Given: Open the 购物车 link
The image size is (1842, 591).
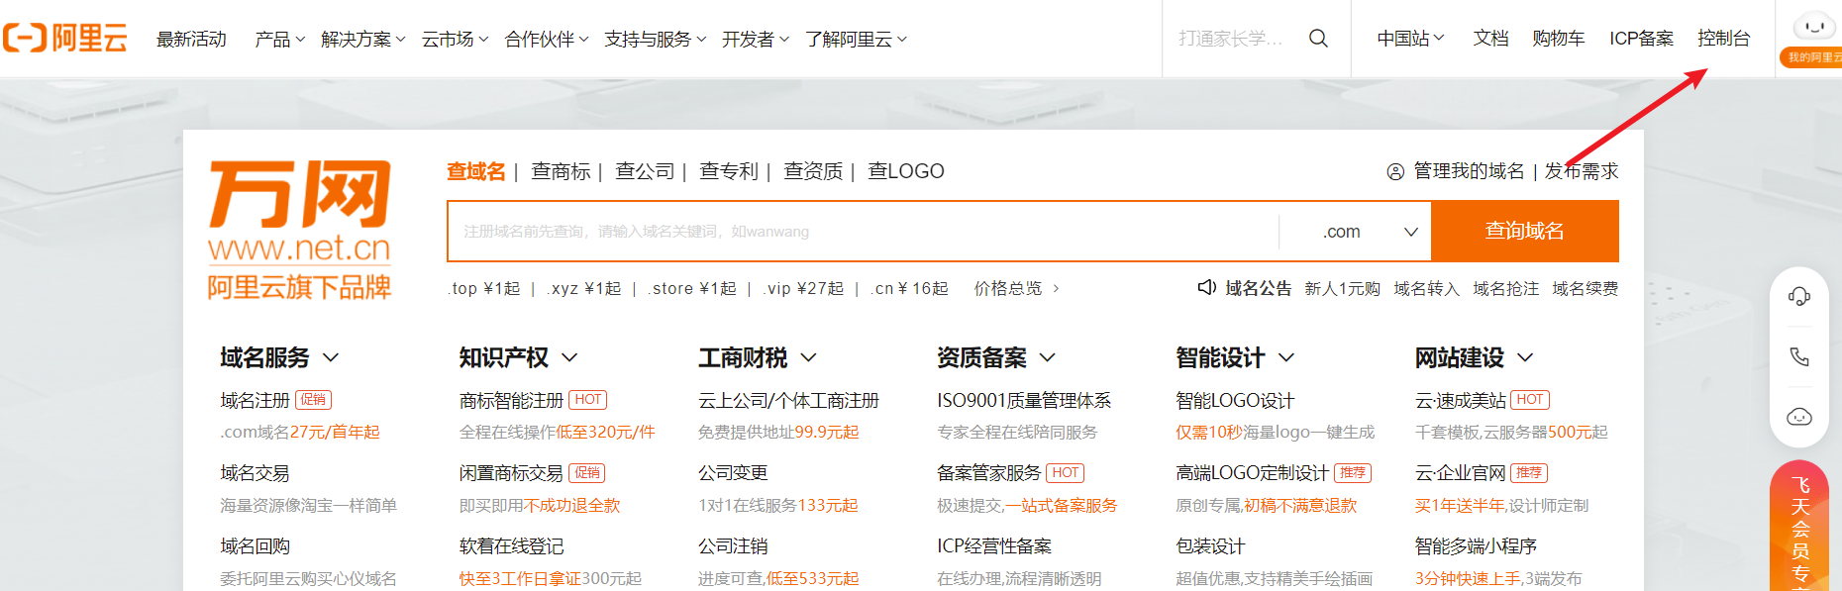Looking at the screenshot, I should point(1559,39).
